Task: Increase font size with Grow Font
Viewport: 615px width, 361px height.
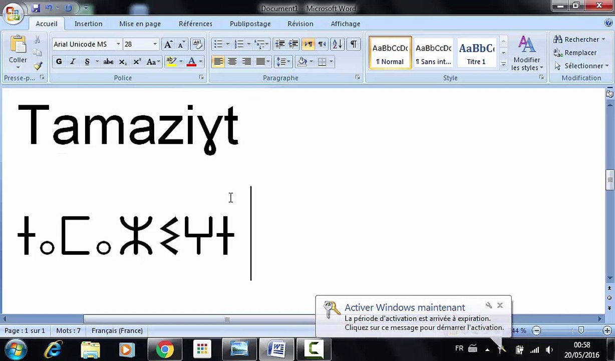Action: coord(168,44)
